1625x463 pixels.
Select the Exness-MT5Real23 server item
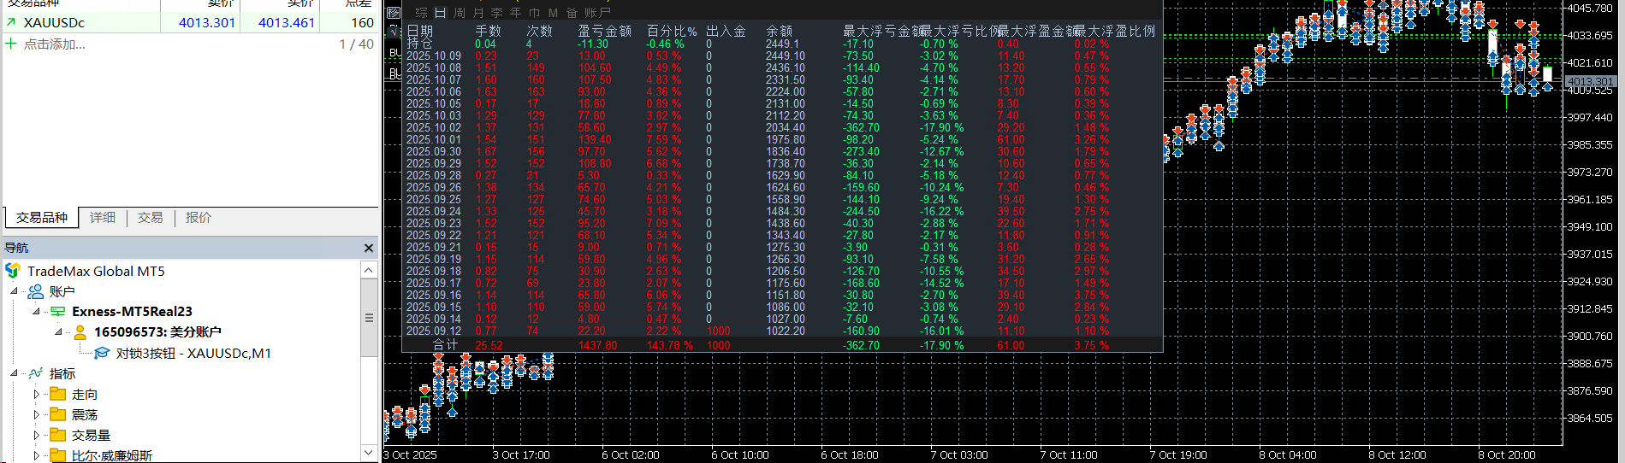point(132,312)
